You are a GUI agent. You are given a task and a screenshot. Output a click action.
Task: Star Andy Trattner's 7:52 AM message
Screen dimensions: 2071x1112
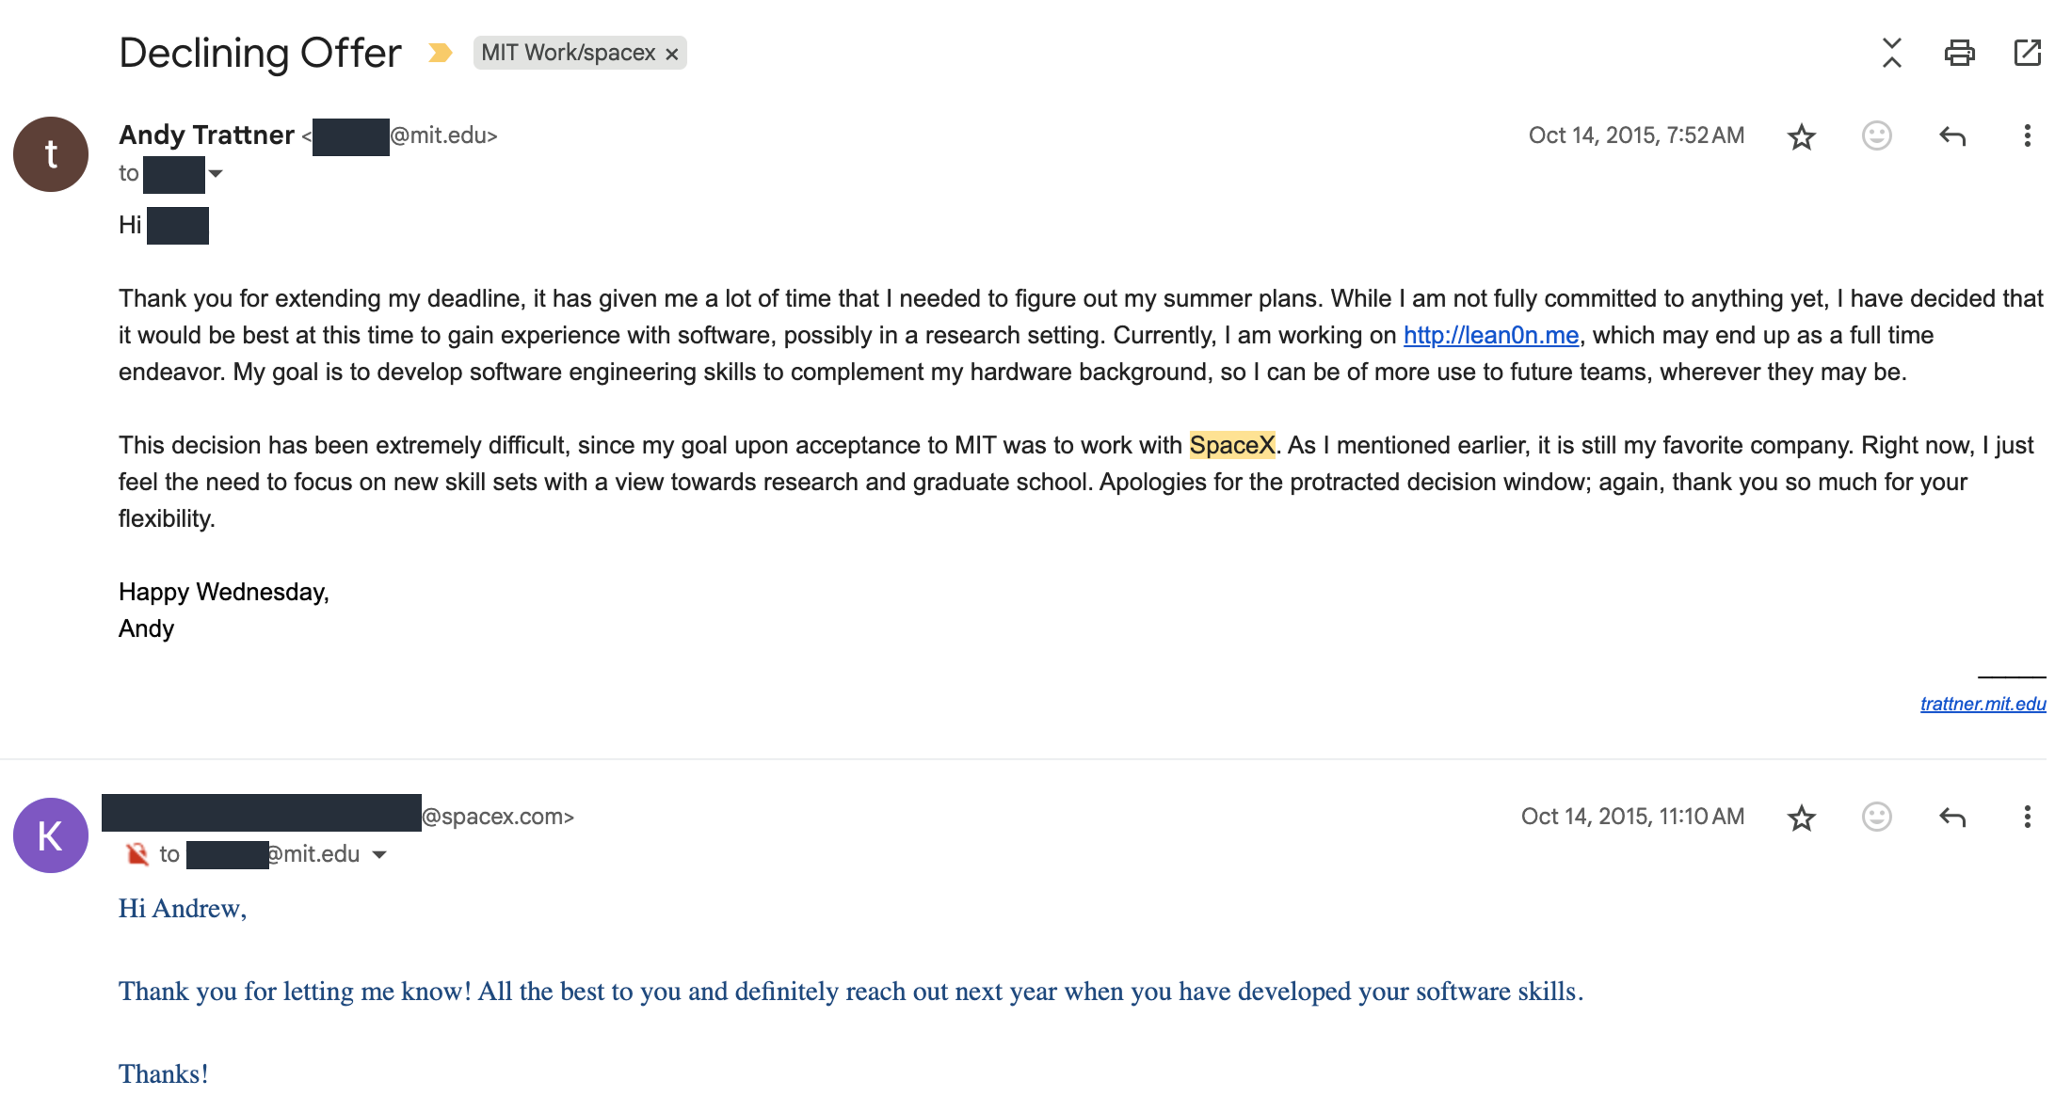point(1801,136)
